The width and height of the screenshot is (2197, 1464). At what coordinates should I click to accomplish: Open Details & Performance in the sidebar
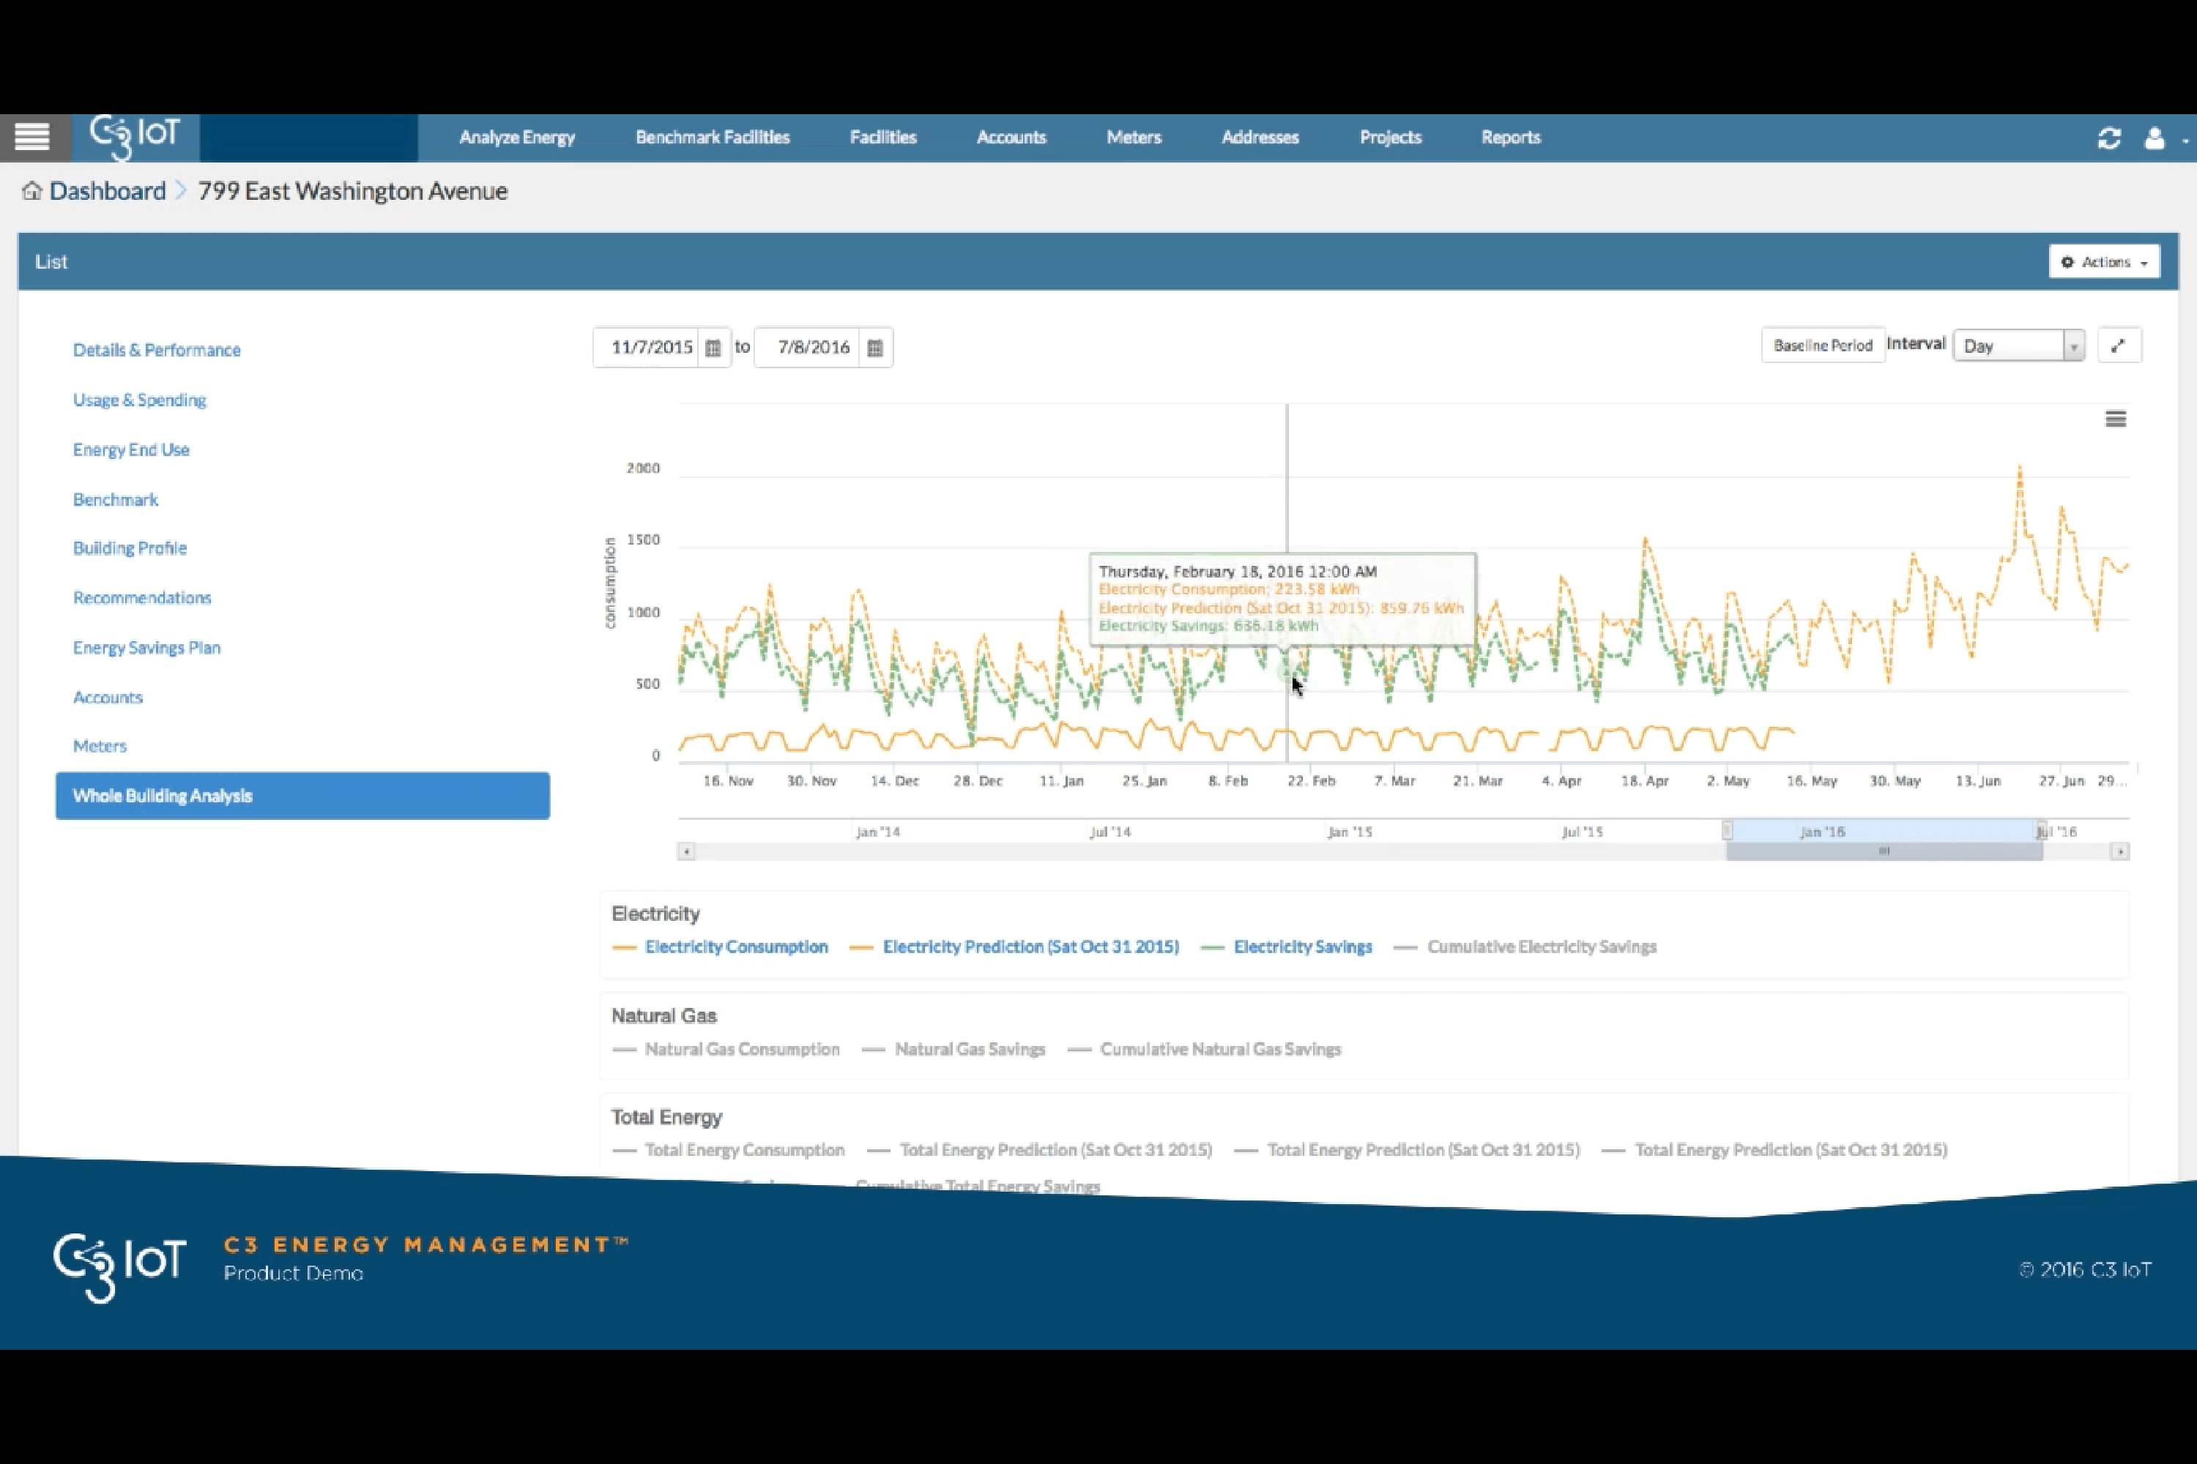point(157,350)
